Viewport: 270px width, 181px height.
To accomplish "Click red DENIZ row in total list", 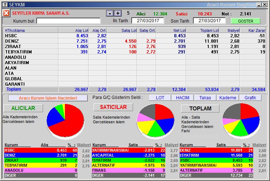I will pyautogui.click(x=216, y=150).
